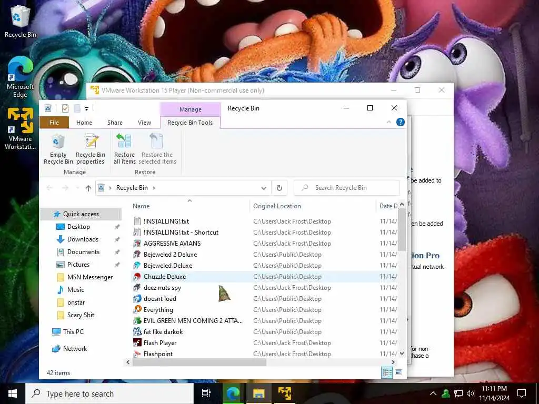The height and width of the screenshot is (404, 539).
Task: Open Downloads in navigation pane
Action: click(x=83, y=239)
